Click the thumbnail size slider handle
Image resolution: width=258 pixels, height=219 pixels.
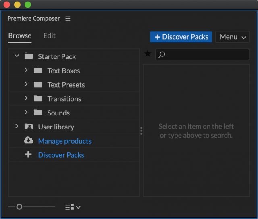point(19,206)
